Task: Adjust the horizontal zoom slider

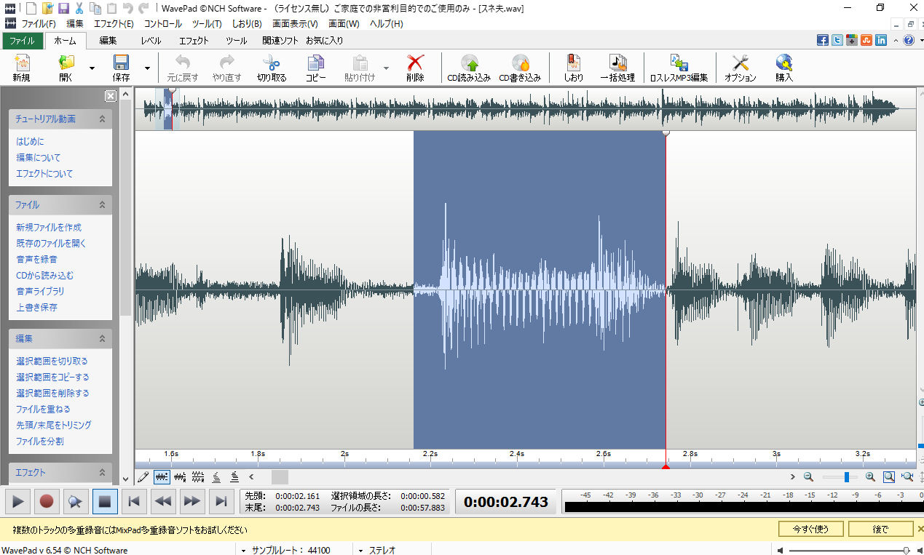Action: 847,477
